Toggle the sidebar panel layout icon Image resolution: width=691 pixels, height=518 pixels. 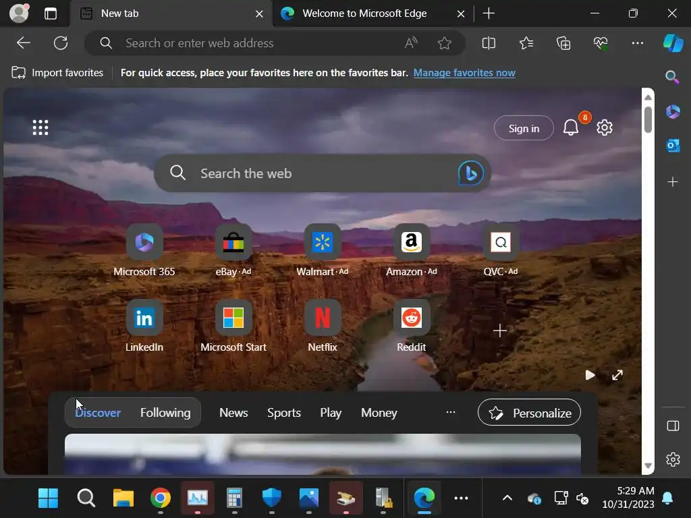pos(673,426)
